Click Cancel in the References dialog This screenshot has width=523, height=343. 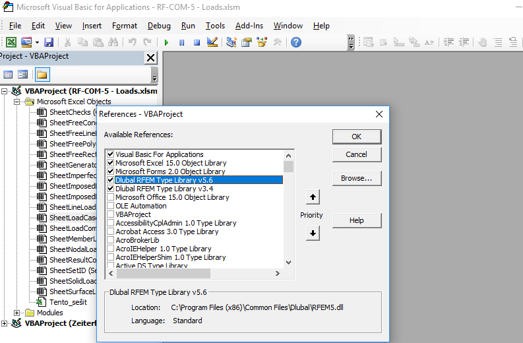[357, 154]
